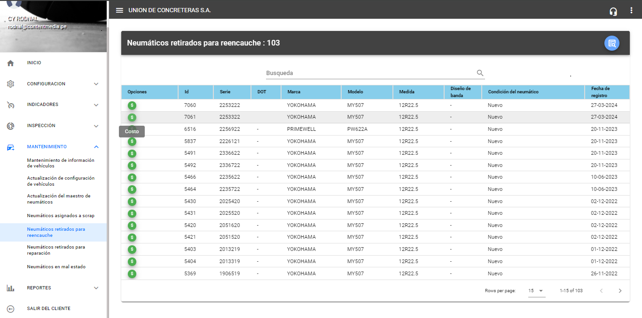Screen dimensions: 642x318
Task: Click the cost icon for Id 7060
Action: coord(132,105)
